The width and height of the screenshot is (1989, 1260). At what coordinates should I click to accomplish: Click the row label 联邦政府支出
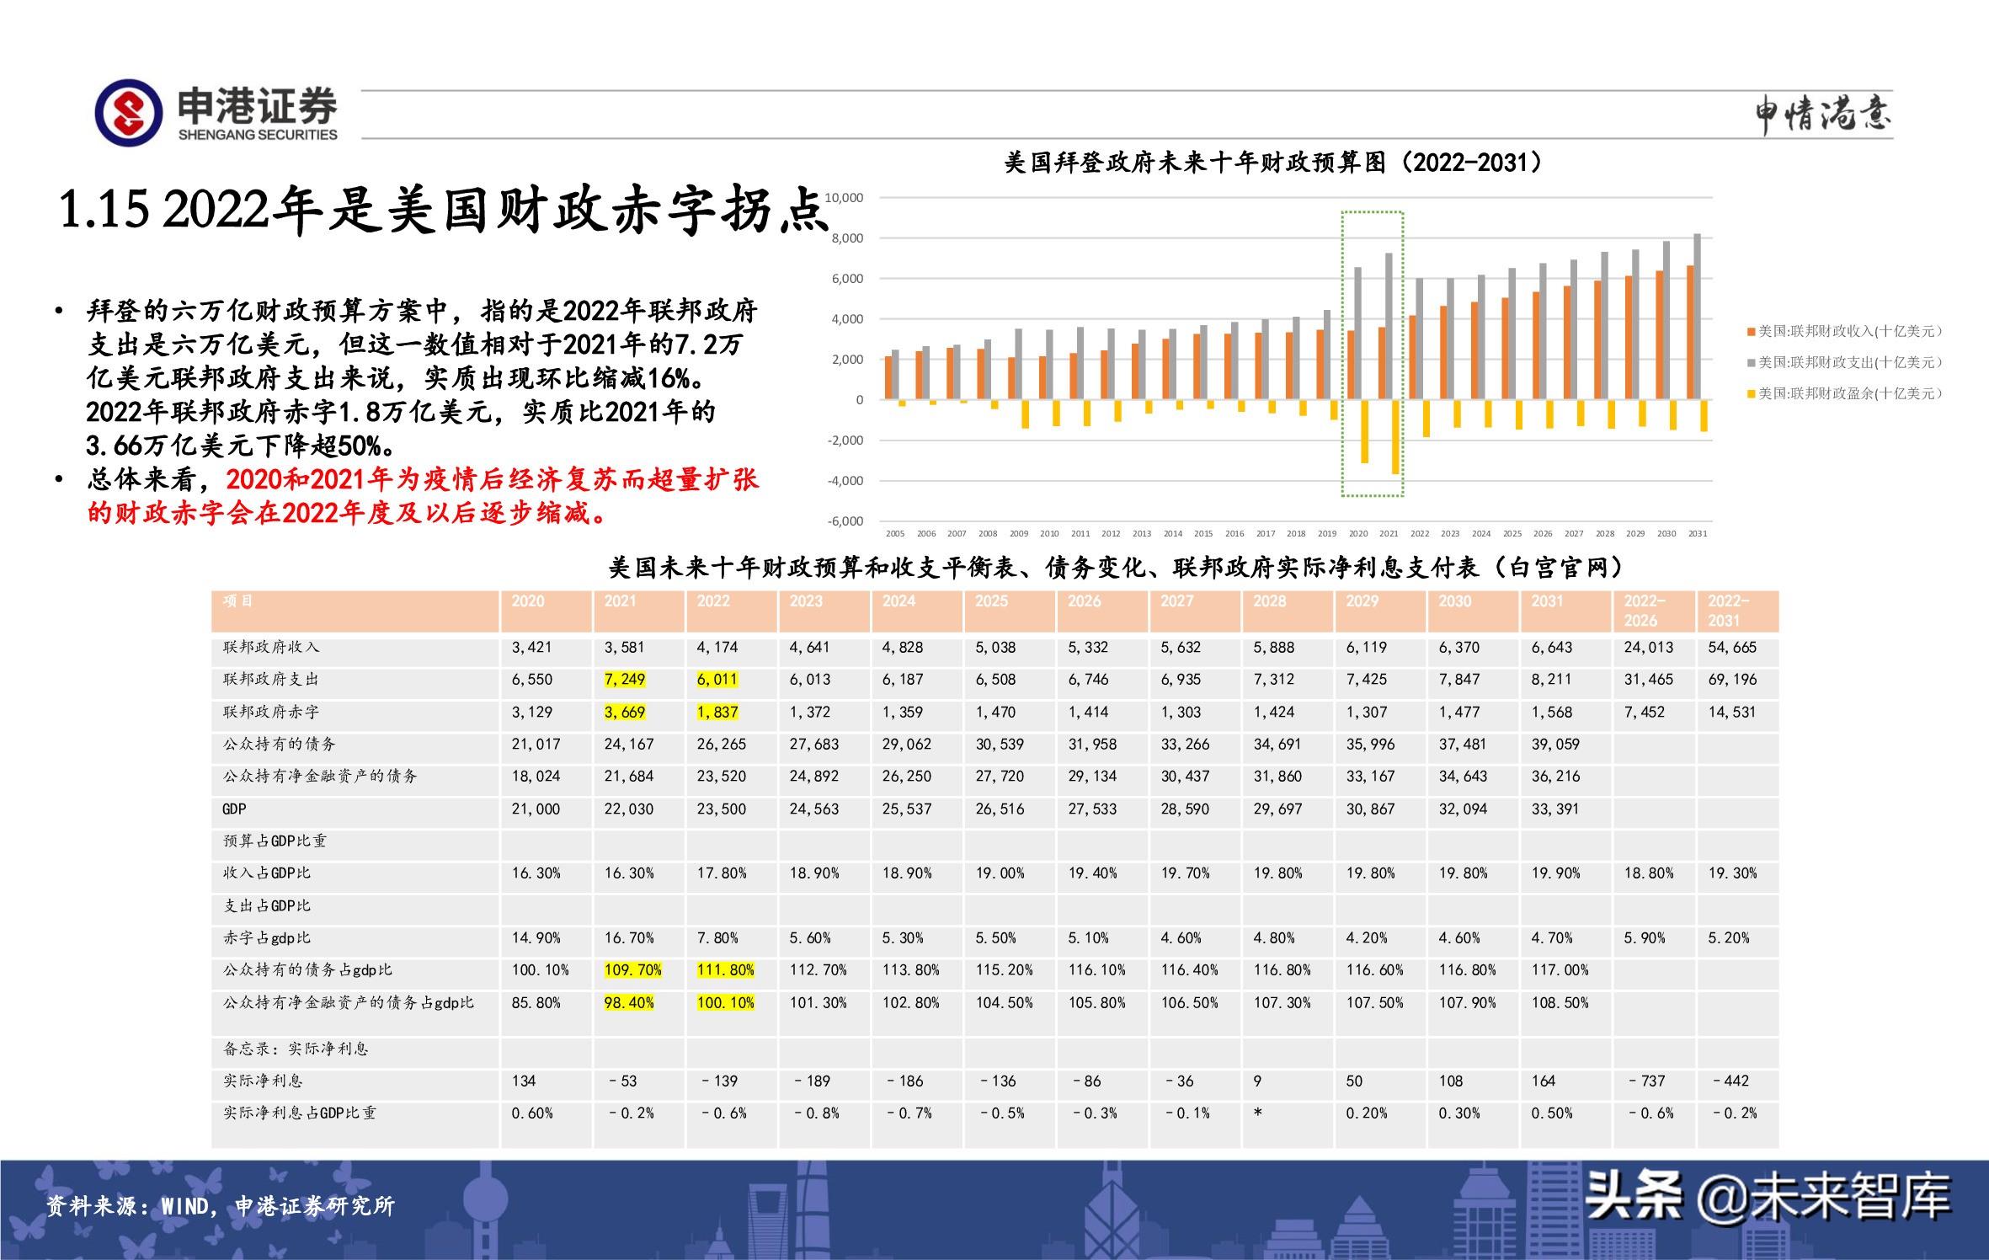271,680
